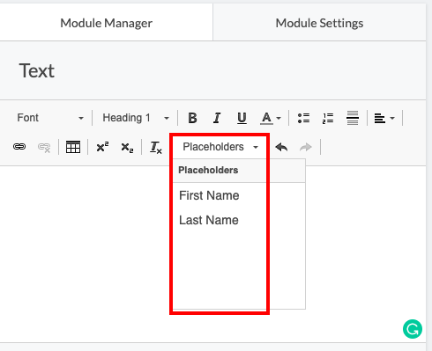Insert horizontal line icon
This screenshot has height=351, width=432.
(x=353, y=118)
